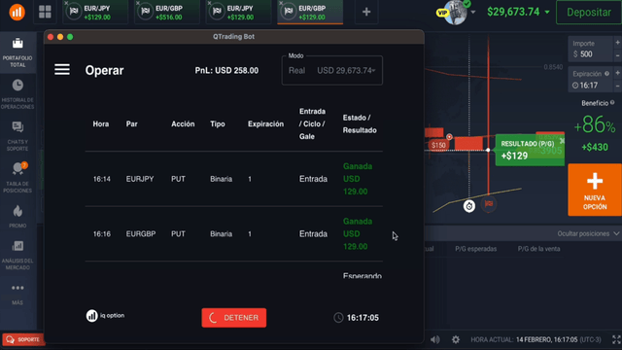
Task: Click the IQ Option orange logo icon
Action: click(x=17, y=12)
